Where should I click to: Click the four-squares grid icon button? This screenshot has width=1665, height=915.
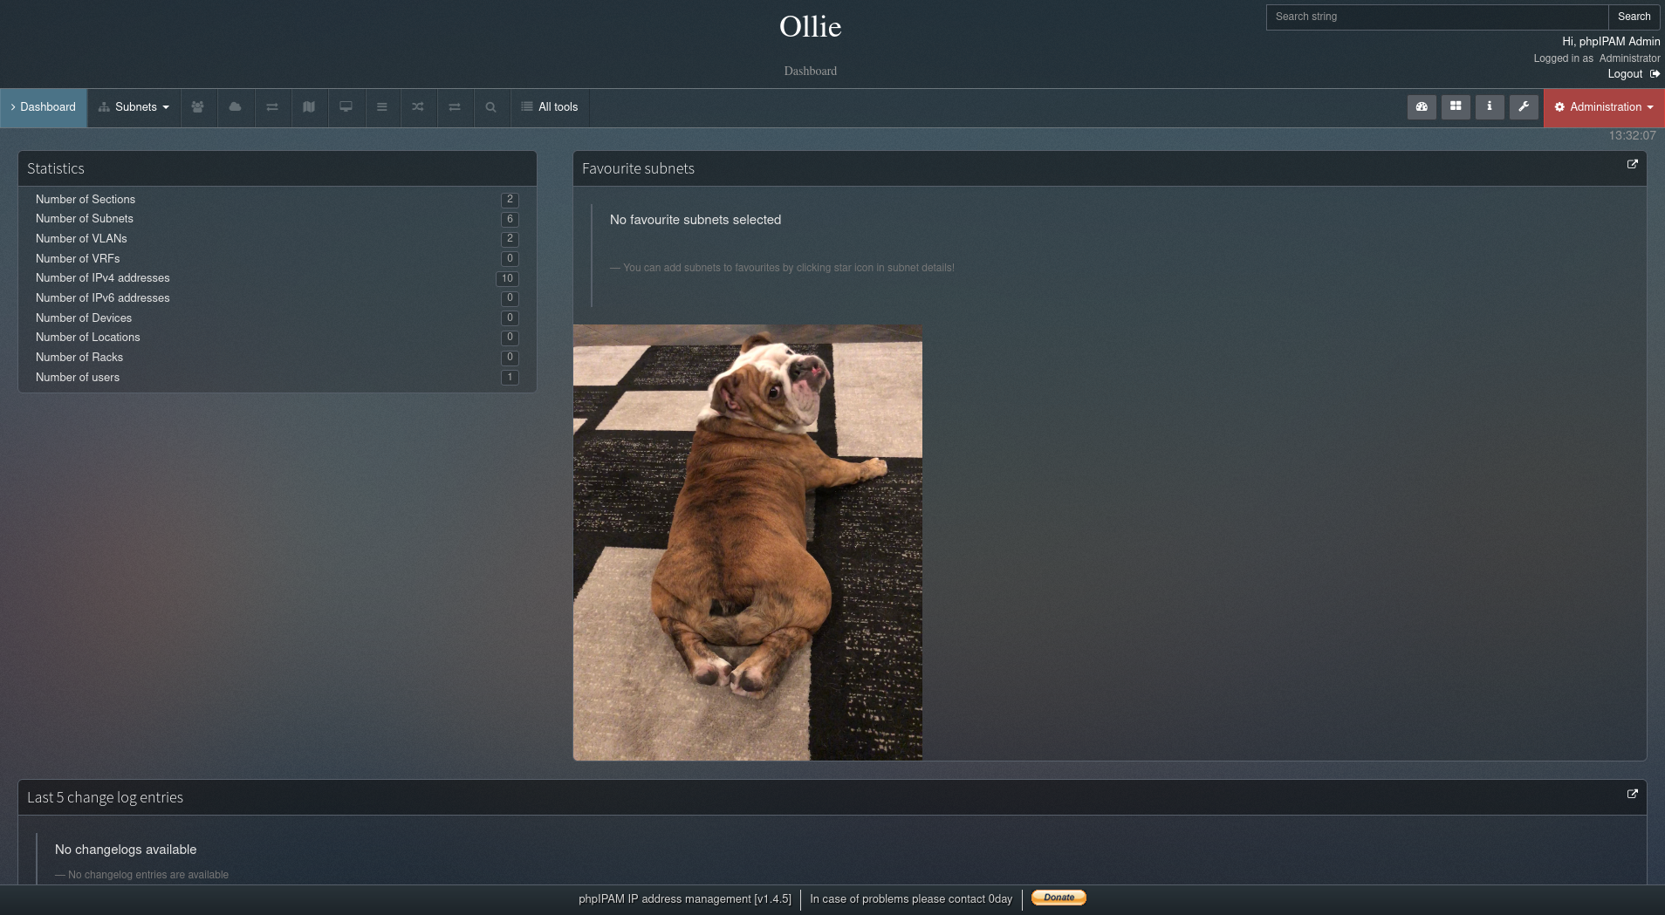tap(1456, 106)
